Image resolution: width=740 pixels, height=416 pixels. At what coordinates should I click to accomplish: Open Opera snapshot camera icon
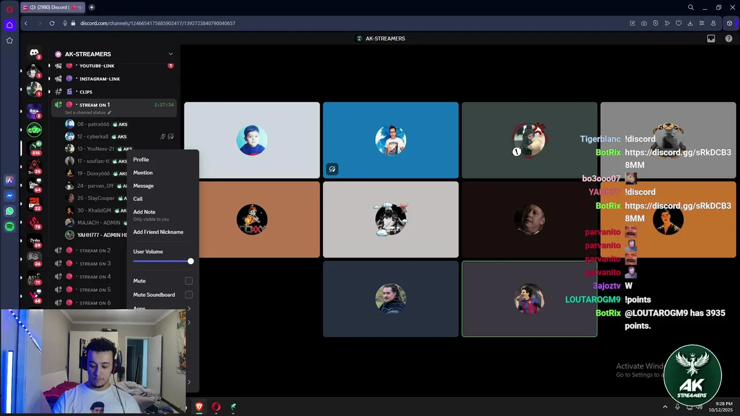coord(644,23)
